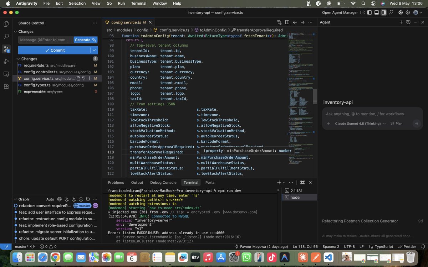Screen dimensions: 428x267
Task: Toggle the bottom panel visibility
Action: (x=377, y=12)
